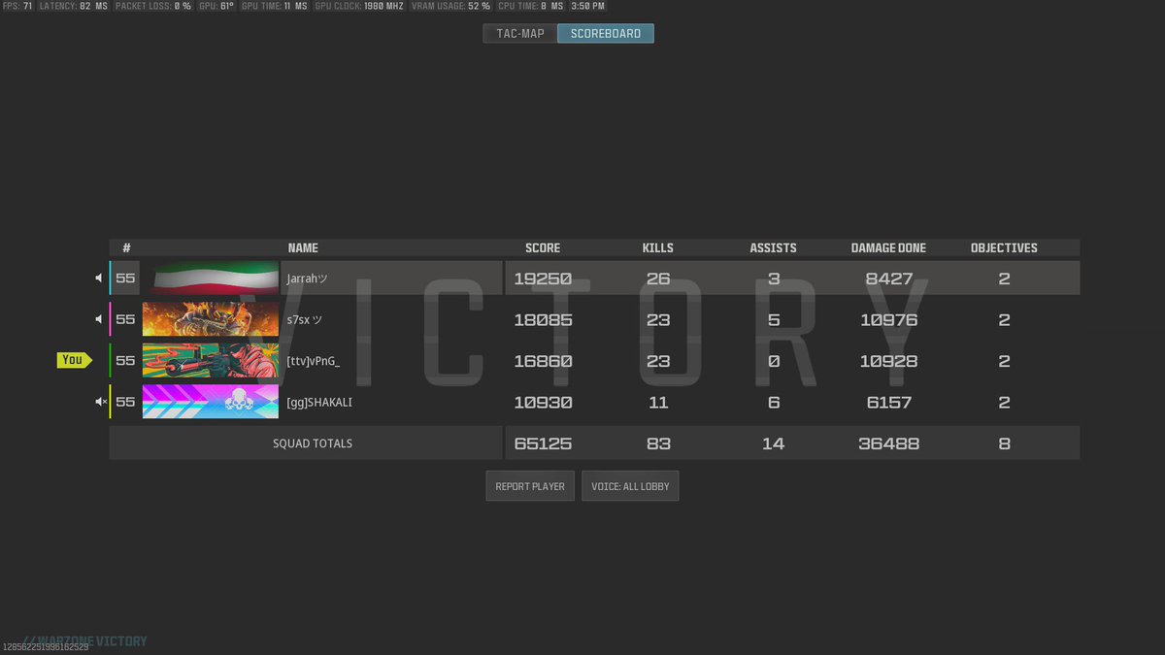This screenshot has width=1165, height=655.
Task: Click the FPS counter readout
Action: pos(17,6)
